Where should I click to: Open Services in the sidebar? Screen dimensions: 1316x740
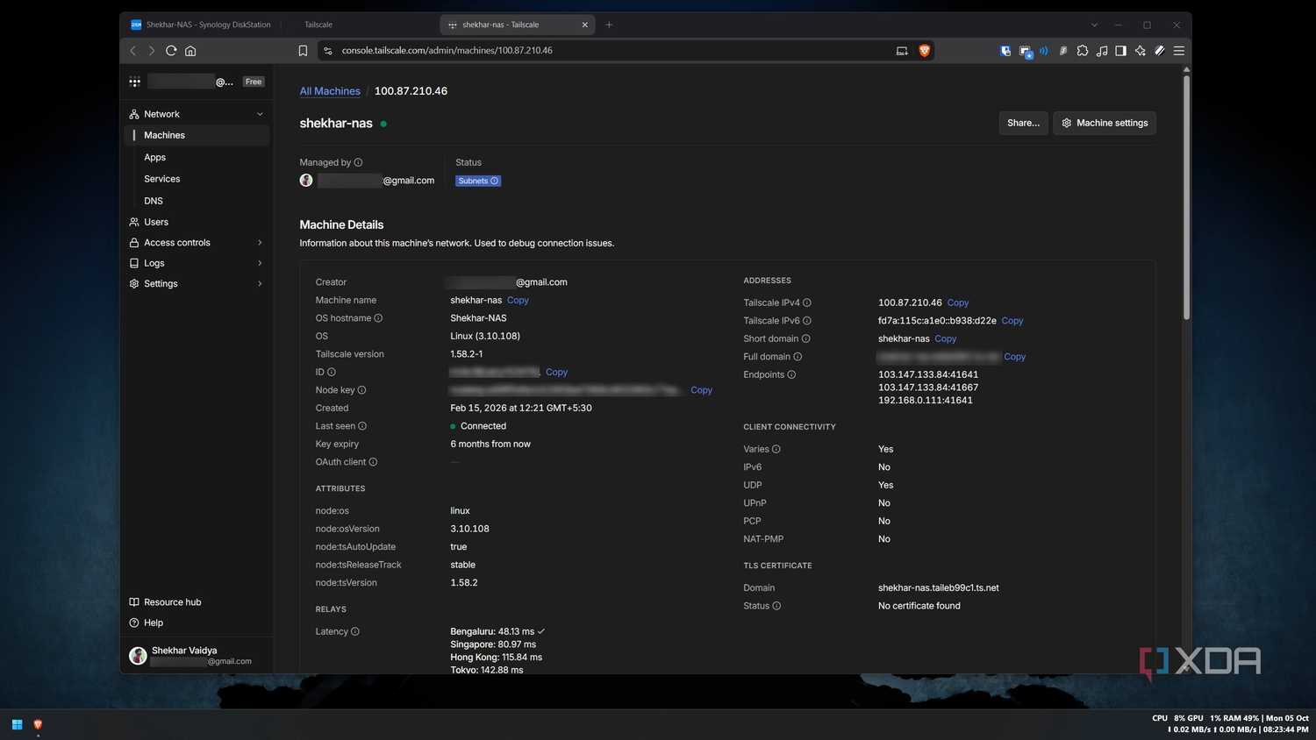[162, 179]
